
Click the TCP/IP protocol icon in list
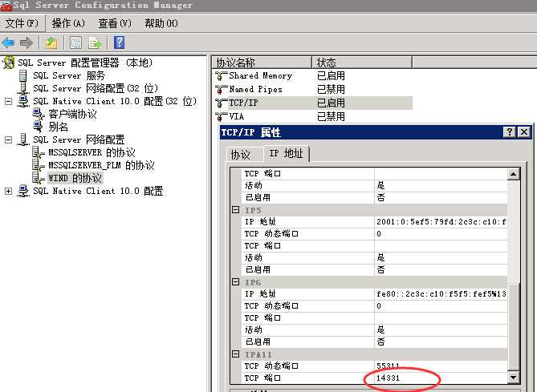(222, 103)
